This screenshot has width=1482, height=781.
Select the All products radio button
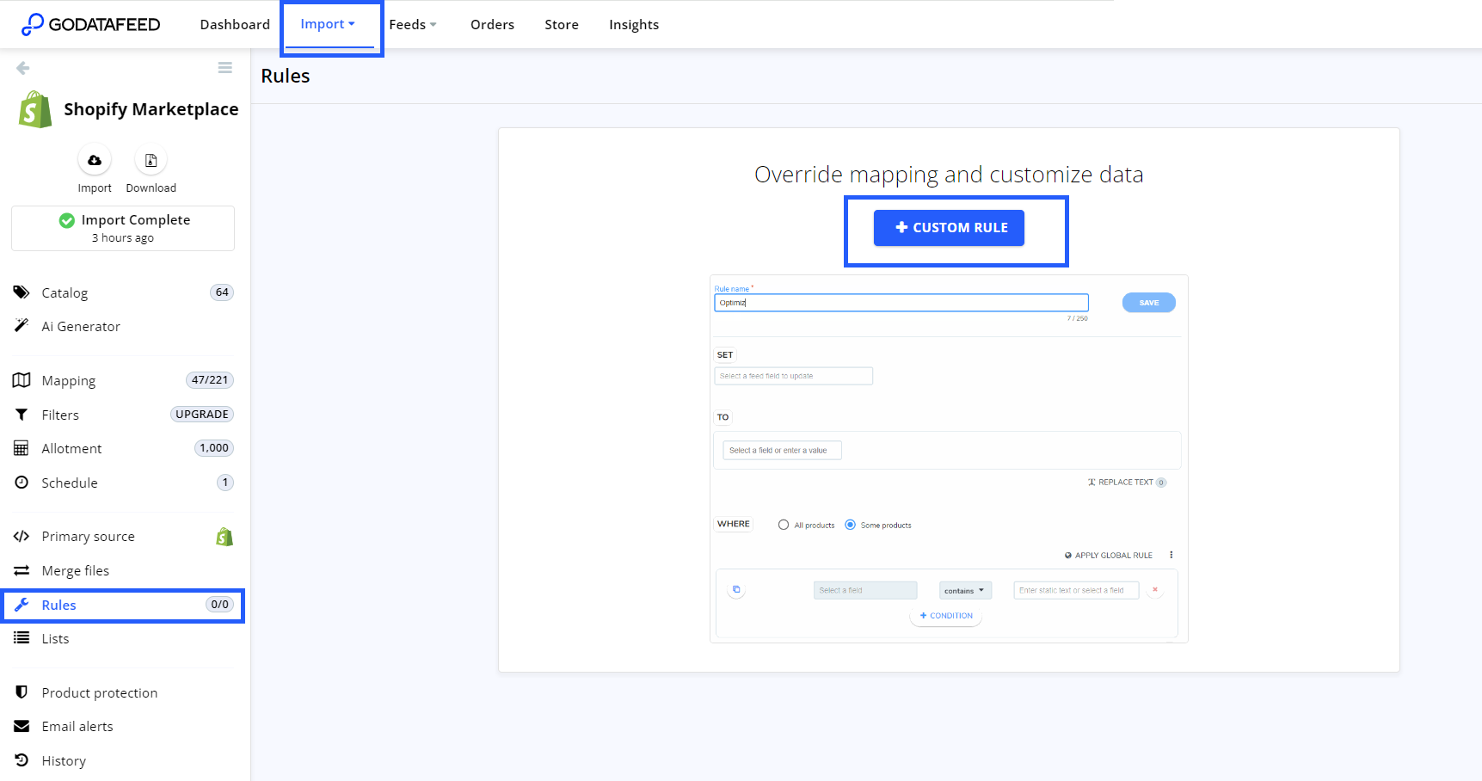(784, 524)
